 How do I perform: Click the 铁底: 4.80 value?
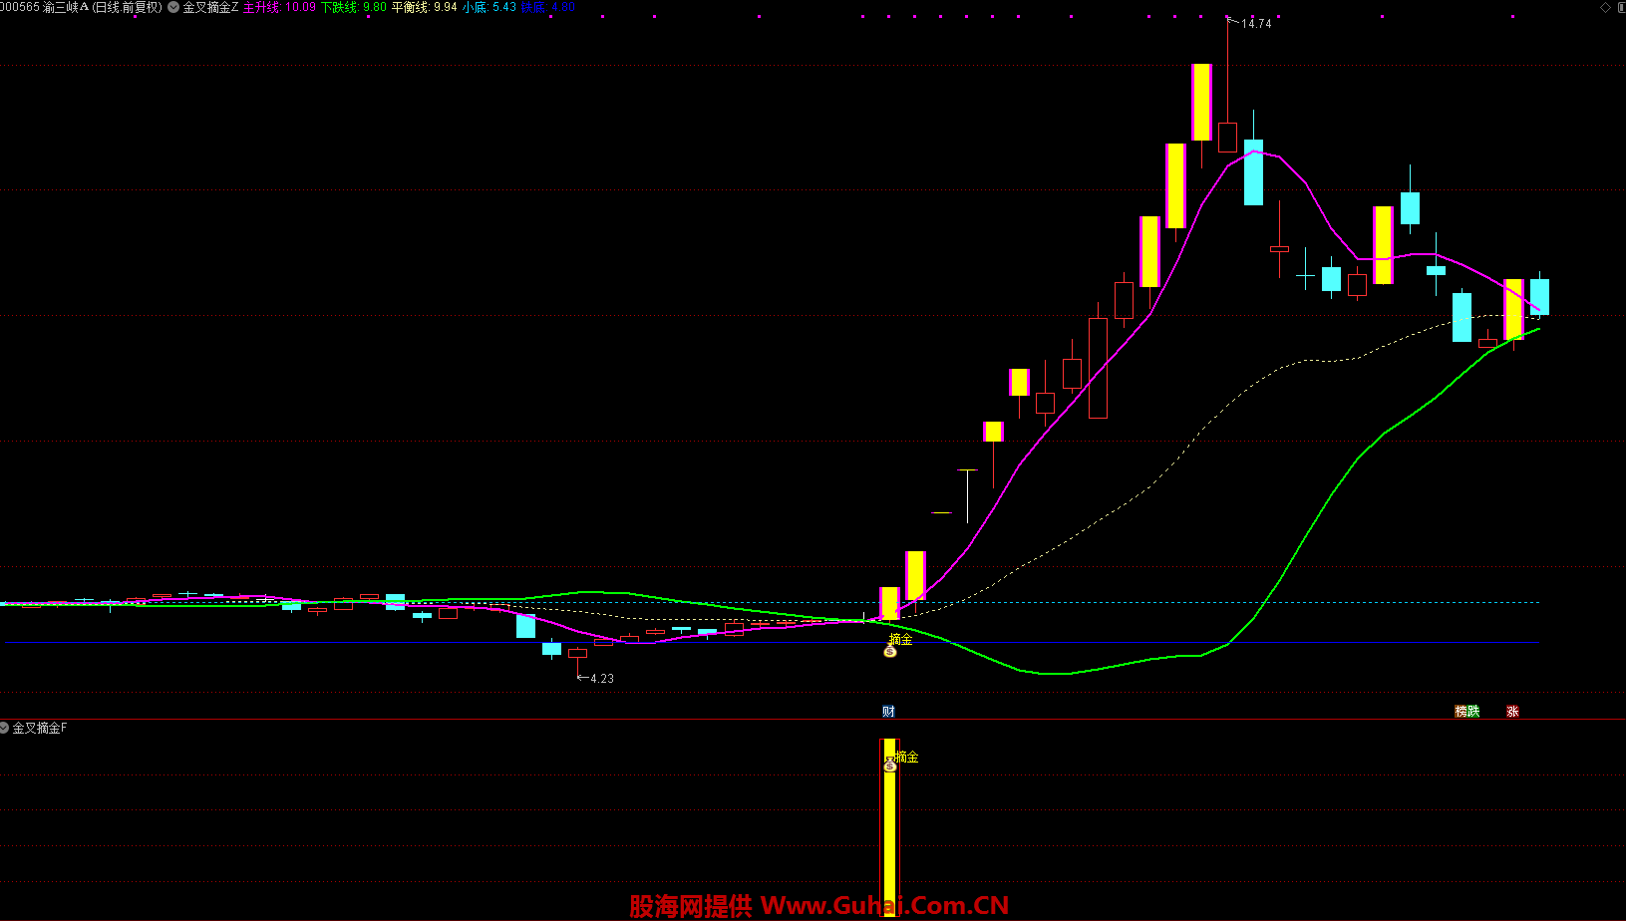click(x=548, y=7)
